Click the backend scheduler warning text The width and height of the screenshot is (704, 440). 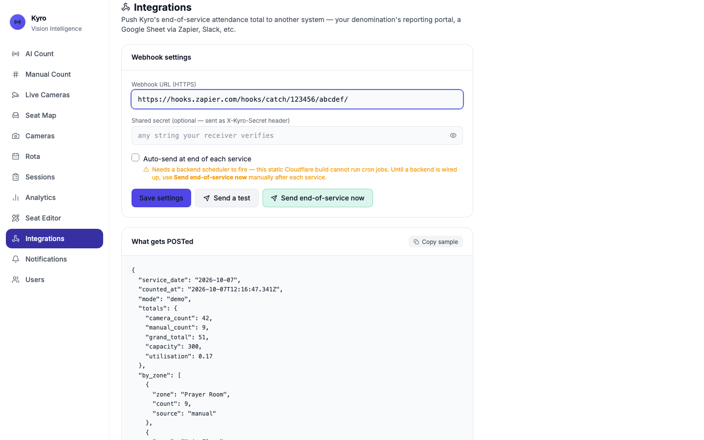(x=305, y=174)
